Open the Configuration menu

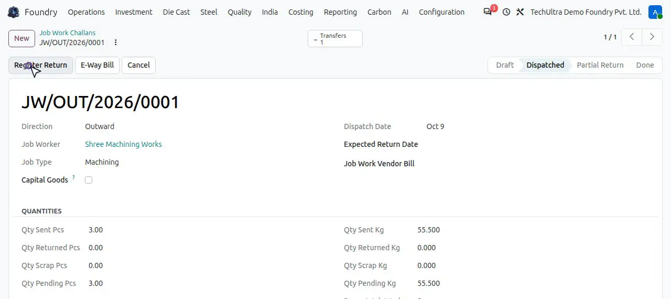[x=441, y=12]
